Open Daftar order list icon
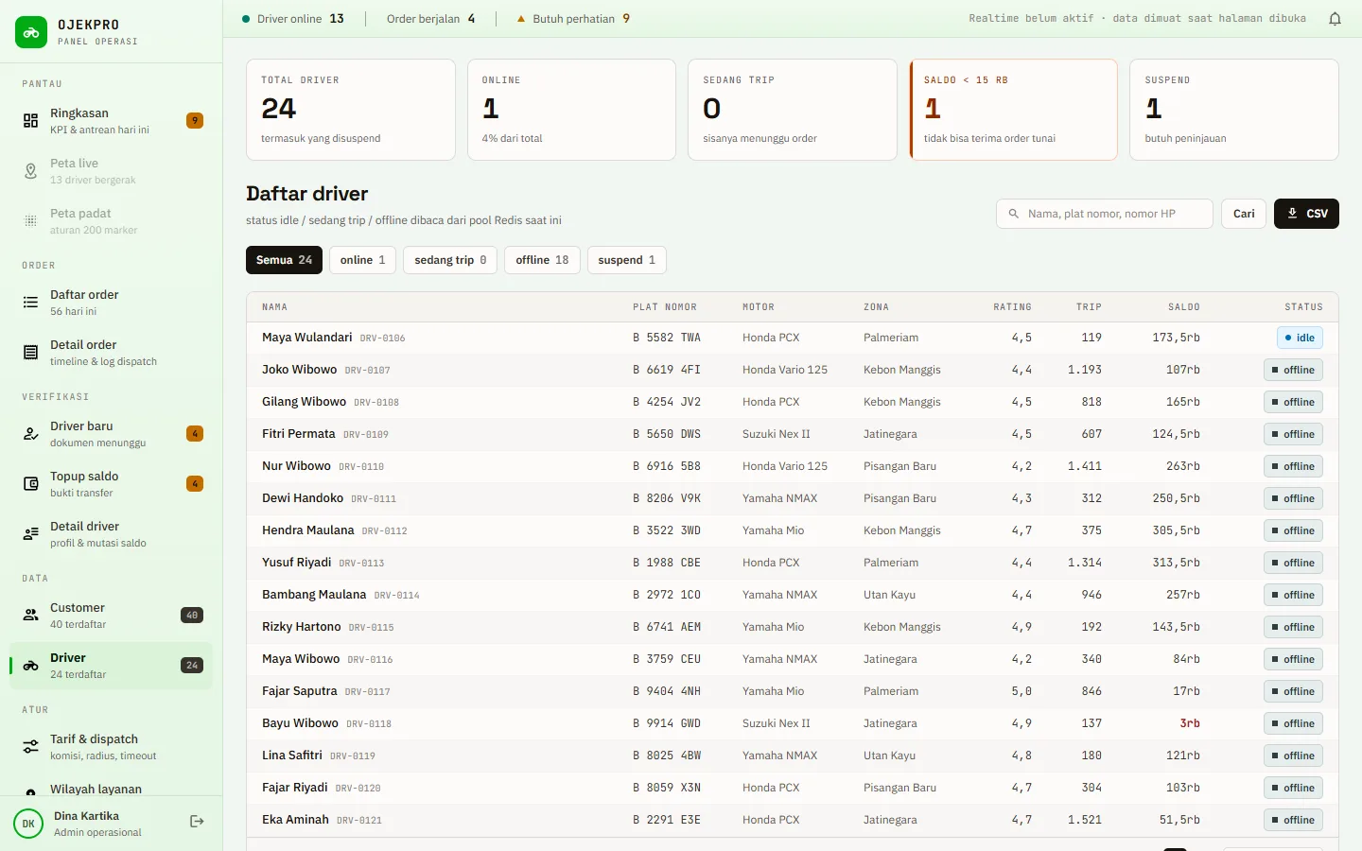1362x851 pixels. (x=31, y=303)
